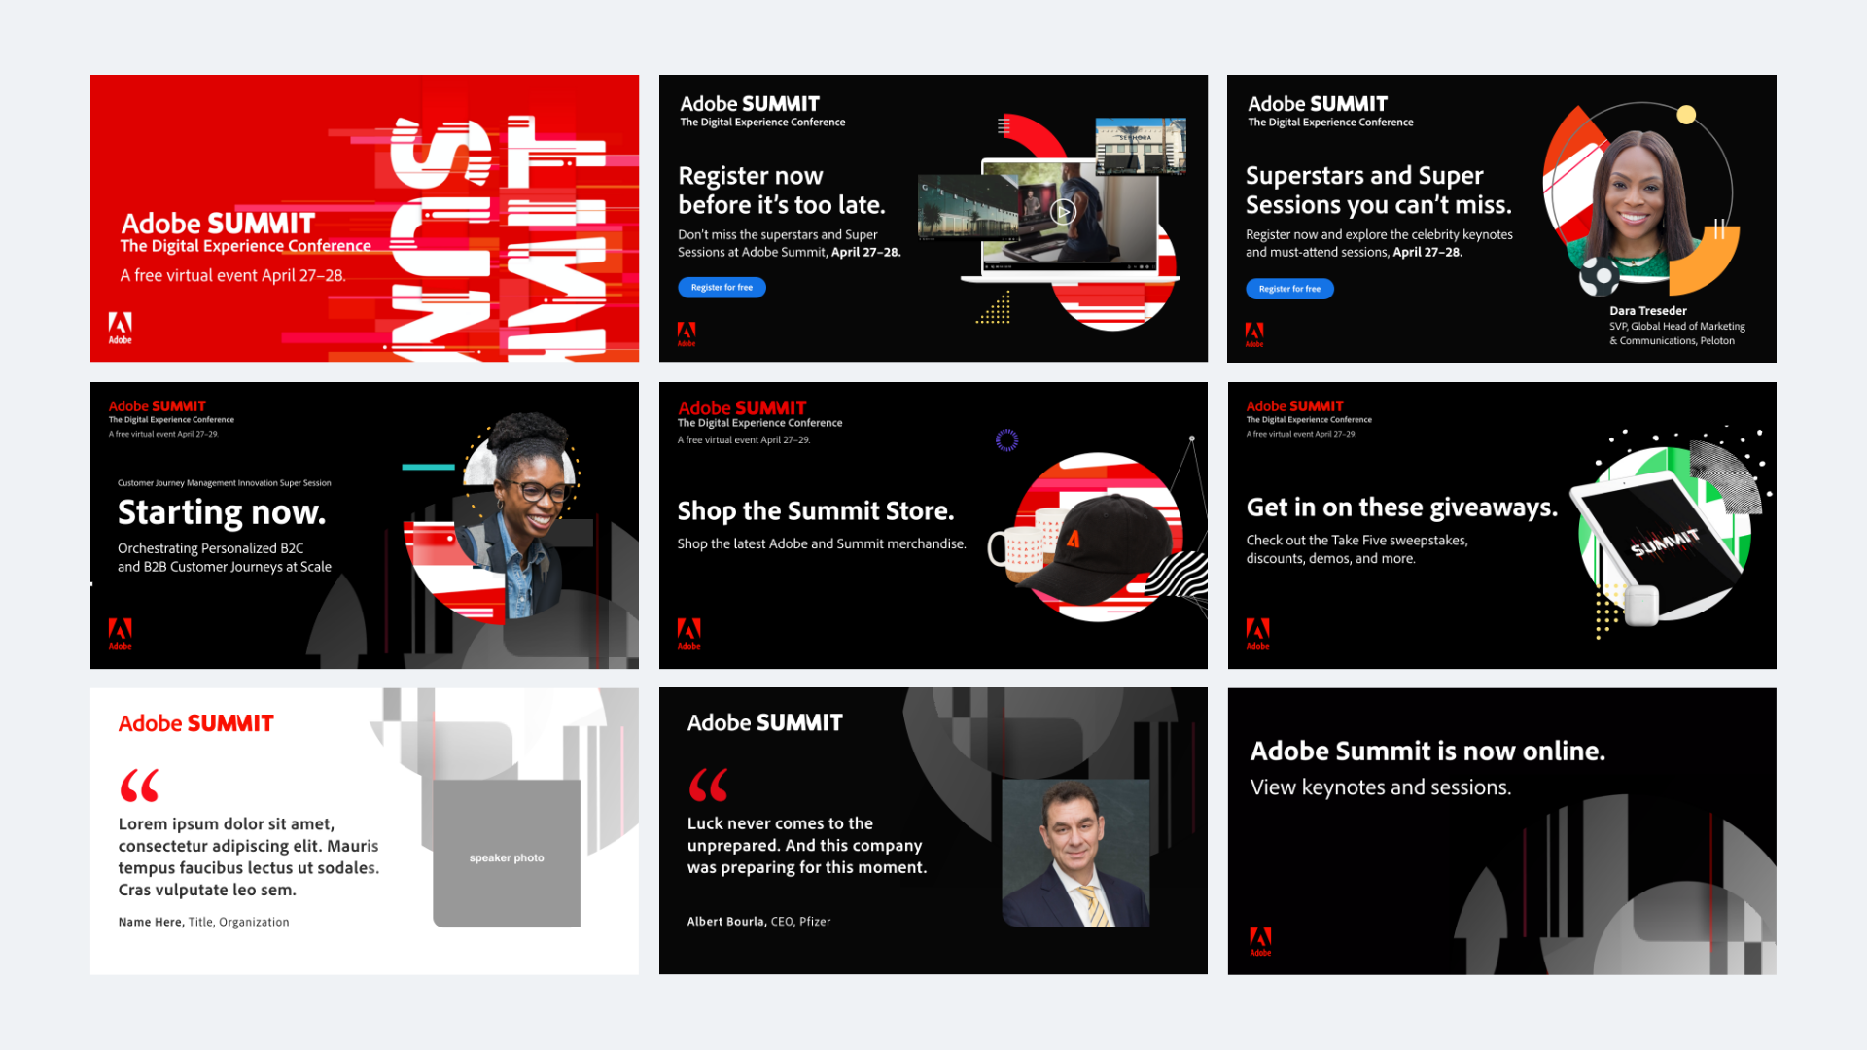The width and height of the screenshot is (1867, 1050).
Task: Click the red Adobe SUMMIT title in the white banner
Action: [x=195, y=723]
